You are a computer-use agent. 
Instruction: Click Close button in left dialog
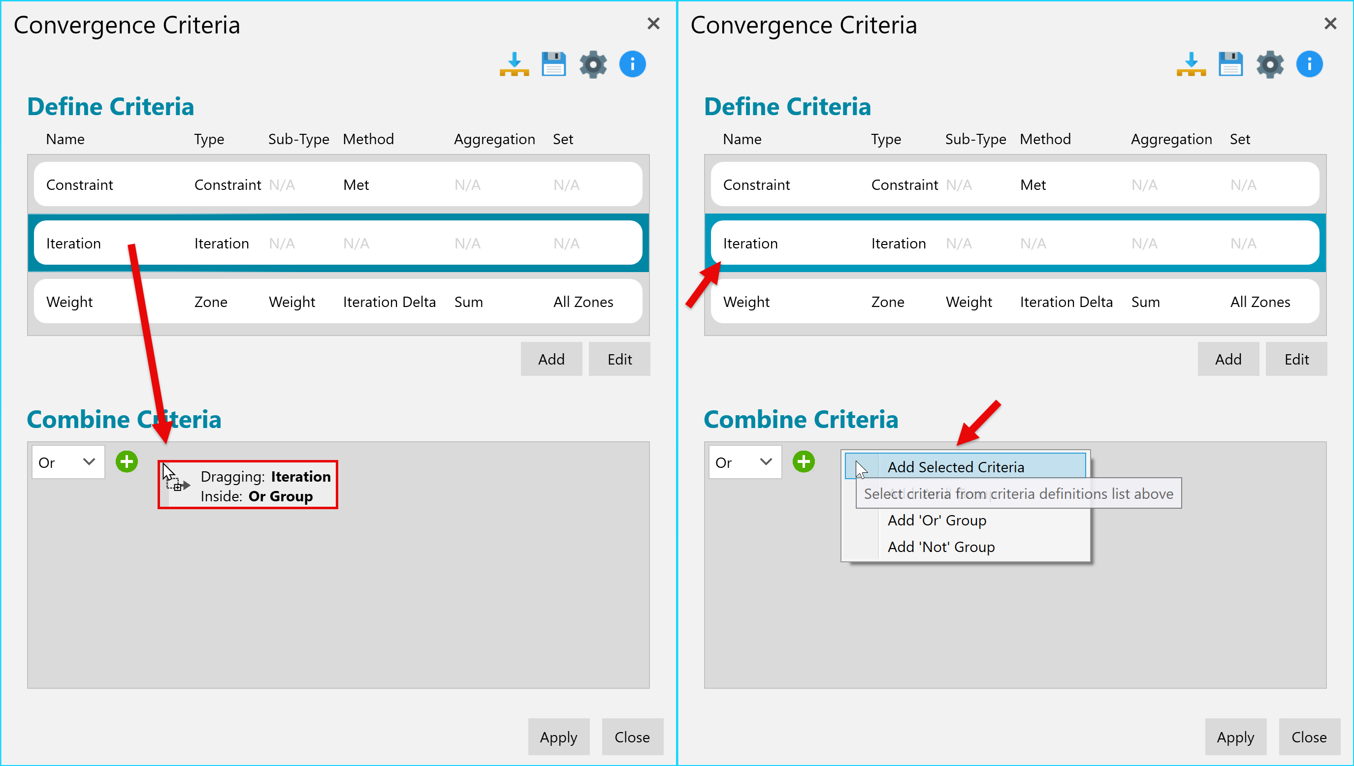632,737
